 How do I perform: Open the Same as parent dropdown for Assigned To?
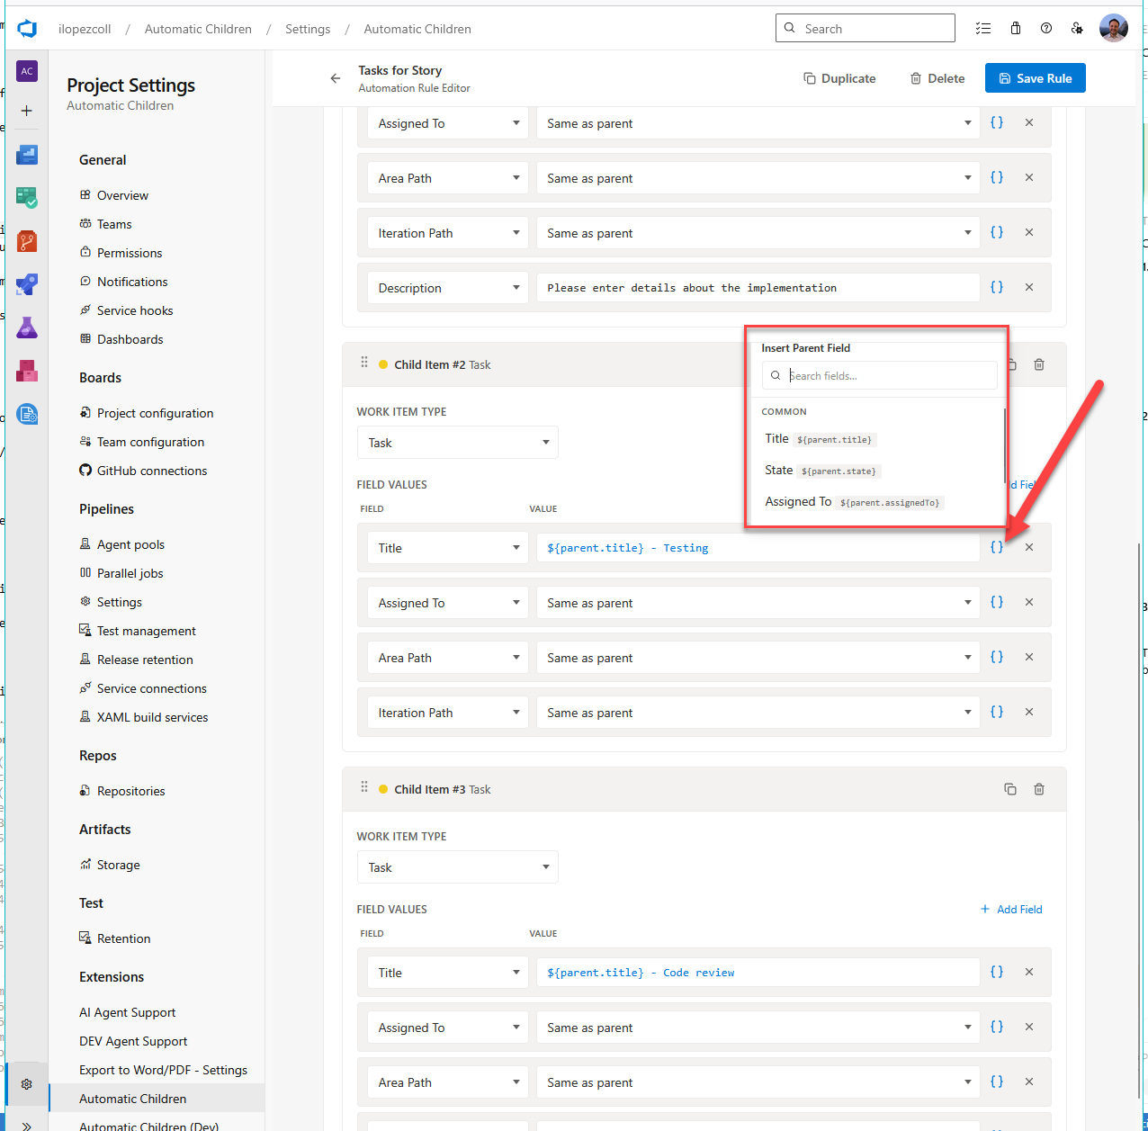point(758,602)
